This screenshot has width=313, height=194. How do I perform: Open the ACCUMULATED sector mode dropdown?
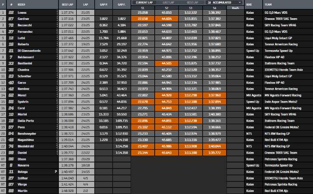223,2
